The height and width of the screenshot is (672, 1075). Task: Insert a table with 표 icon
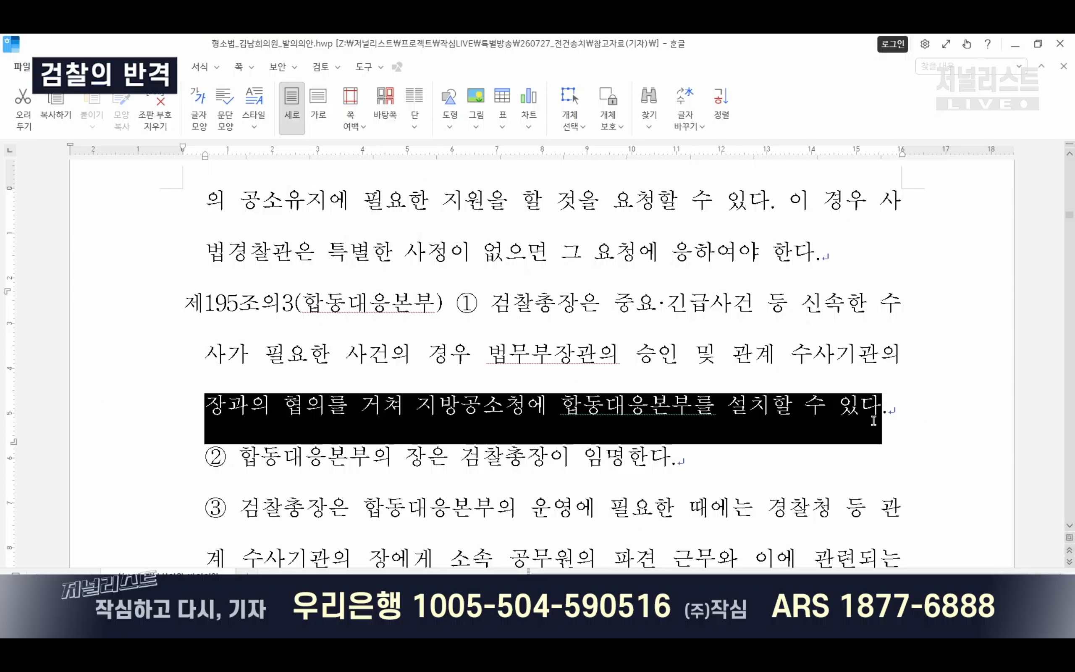pyautogui.click(x=502, y=96)
